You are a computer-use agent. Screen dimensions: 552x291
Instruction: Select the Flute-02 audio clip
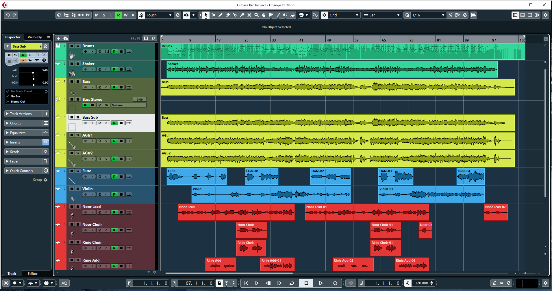pyautogui.click(x=330, y=177)
